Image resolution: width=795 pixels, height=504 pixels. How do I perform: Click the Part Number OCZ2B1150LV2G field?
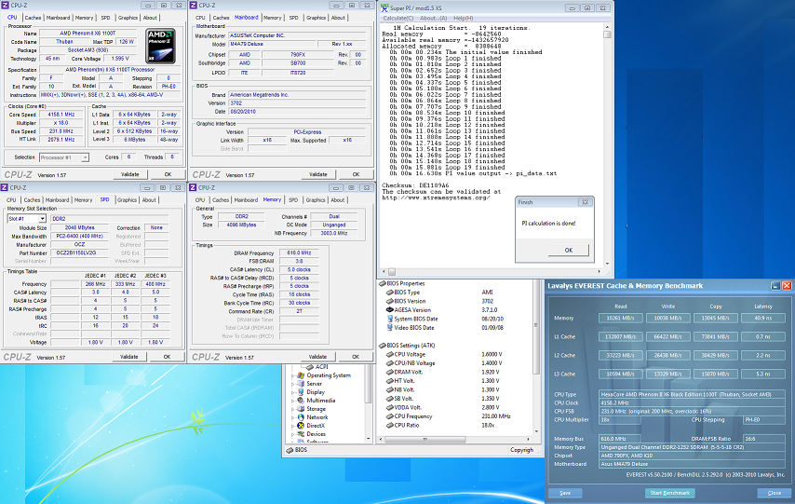[x=80, y=252]
